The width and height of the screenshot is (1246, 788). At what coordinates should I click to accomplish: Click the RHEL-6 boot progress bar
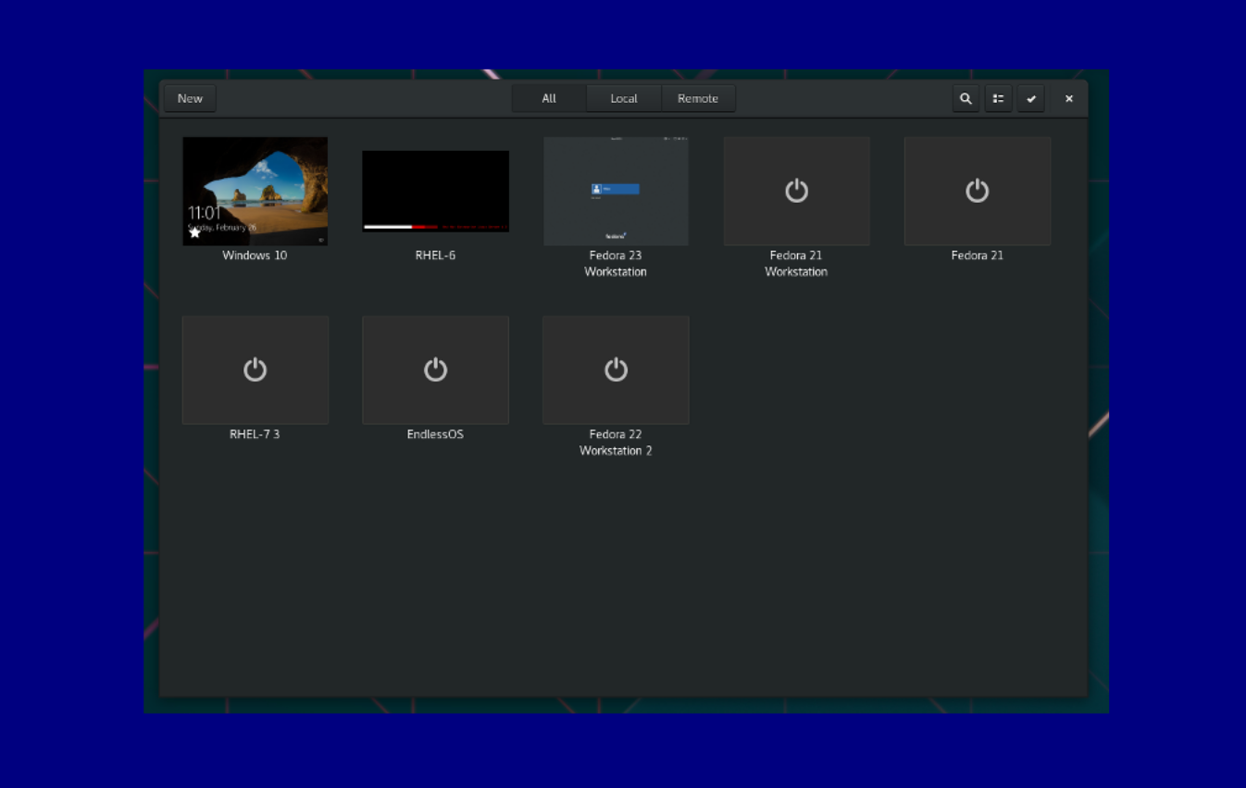[435, 226]
